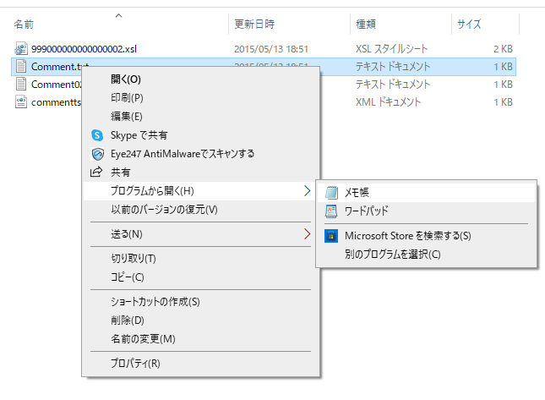Click the share arrow icon
Screen dimensions: 545x400
click(96, 173)
